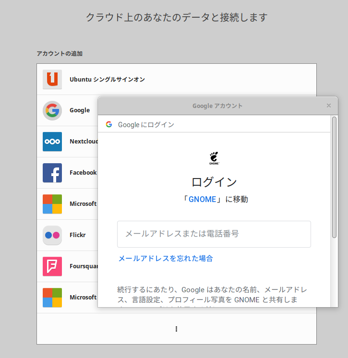Close the Google アカウント dialog
This screenshot has height=358, width=348.
tap(329, 106)
